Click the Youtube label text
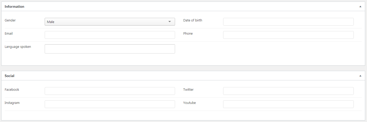Screen dimensions: 367x122 (189, 103)
